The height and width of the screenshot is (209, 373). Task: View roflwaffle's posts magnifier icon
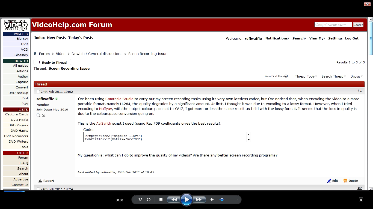[x=39, y=115]
